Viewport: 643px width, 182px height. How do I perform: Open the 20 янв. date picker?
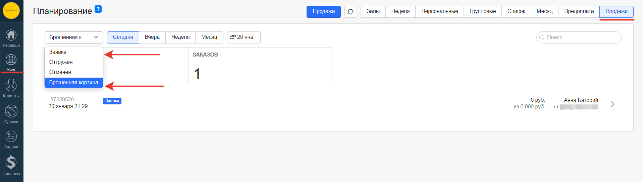click(x=244, y=37)
